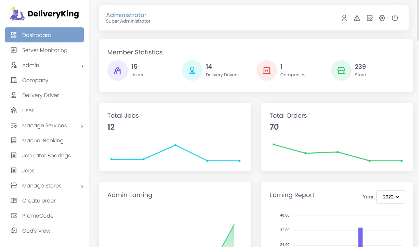Open God's View in sidebar
The width and height of the screenshot is (419, 247).
[36, 231]
